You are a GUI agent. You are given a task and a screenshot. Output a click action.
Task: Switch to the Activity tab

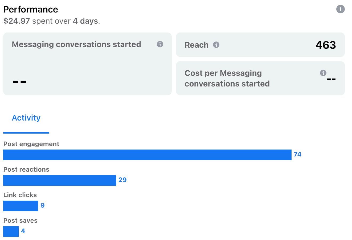pyautogui.click(x=26, y=118)
